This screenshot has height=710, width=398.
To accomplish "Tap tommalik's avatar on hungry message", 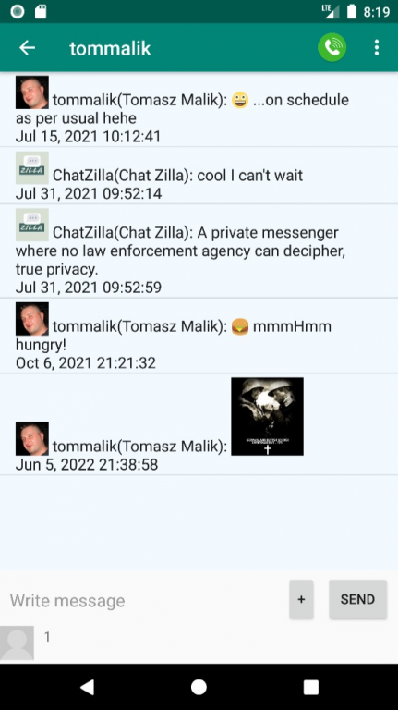I will [x=32, y=319].
